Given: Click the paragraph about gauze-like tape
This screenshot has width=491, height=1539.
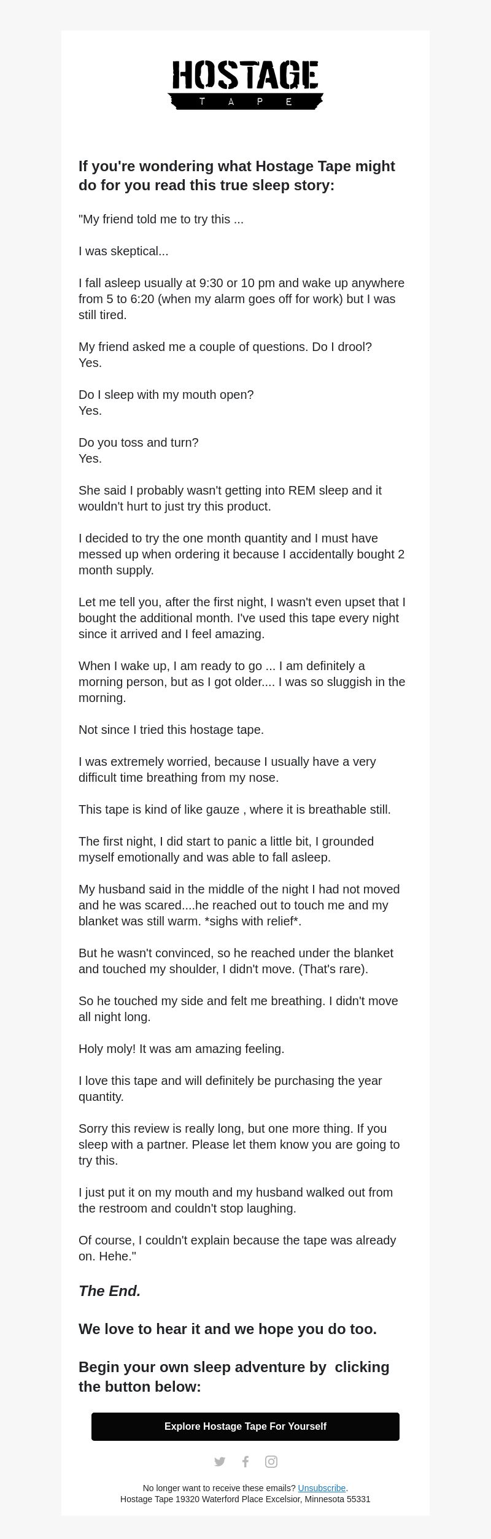Looking at the screenshot, I should 234,809.
